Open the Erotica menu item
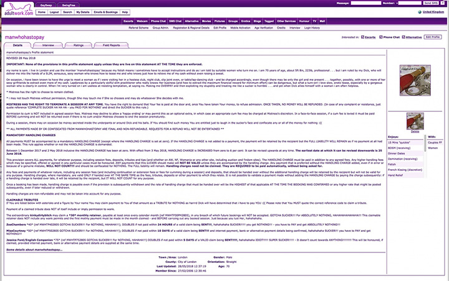The height and width of the screenshot is (281, 449). (x=246, y=21)
